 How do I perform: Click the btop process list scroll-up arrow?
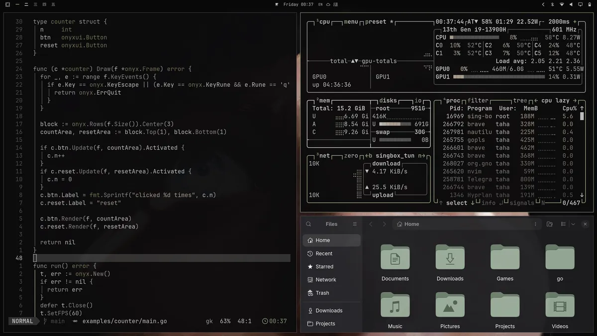tap(582, 109)
